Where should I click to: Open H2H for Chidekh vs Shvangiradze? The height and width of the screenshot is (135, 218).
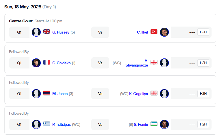203,63
